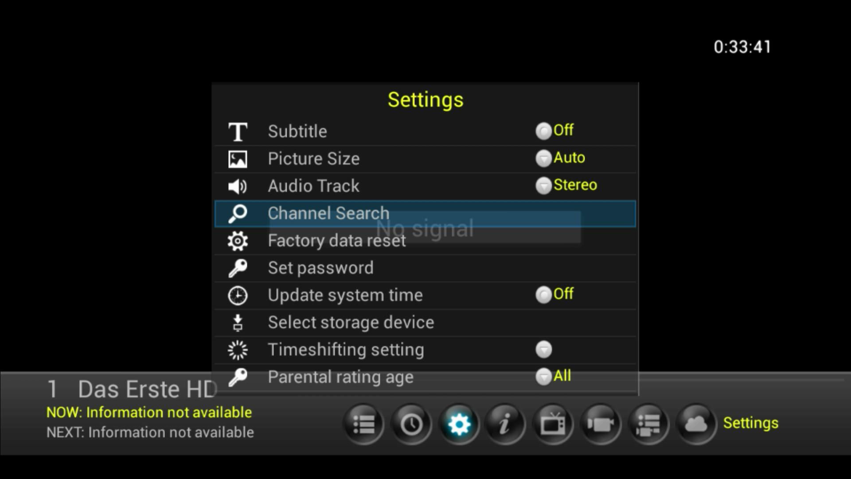The width and height of the screenshot is (851, 479).
Task: Toggle the Subtitle Off option
Action: (x=554, y=131)
